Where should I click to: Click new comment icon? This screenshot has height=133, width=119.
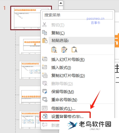click(45, 125)
